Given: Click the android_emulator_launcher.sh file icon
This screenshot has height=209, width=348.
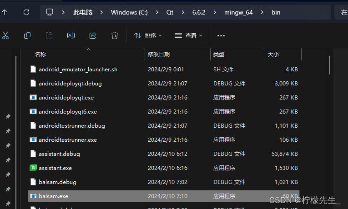Looking at the screenshot, I should tap(33, 69).
